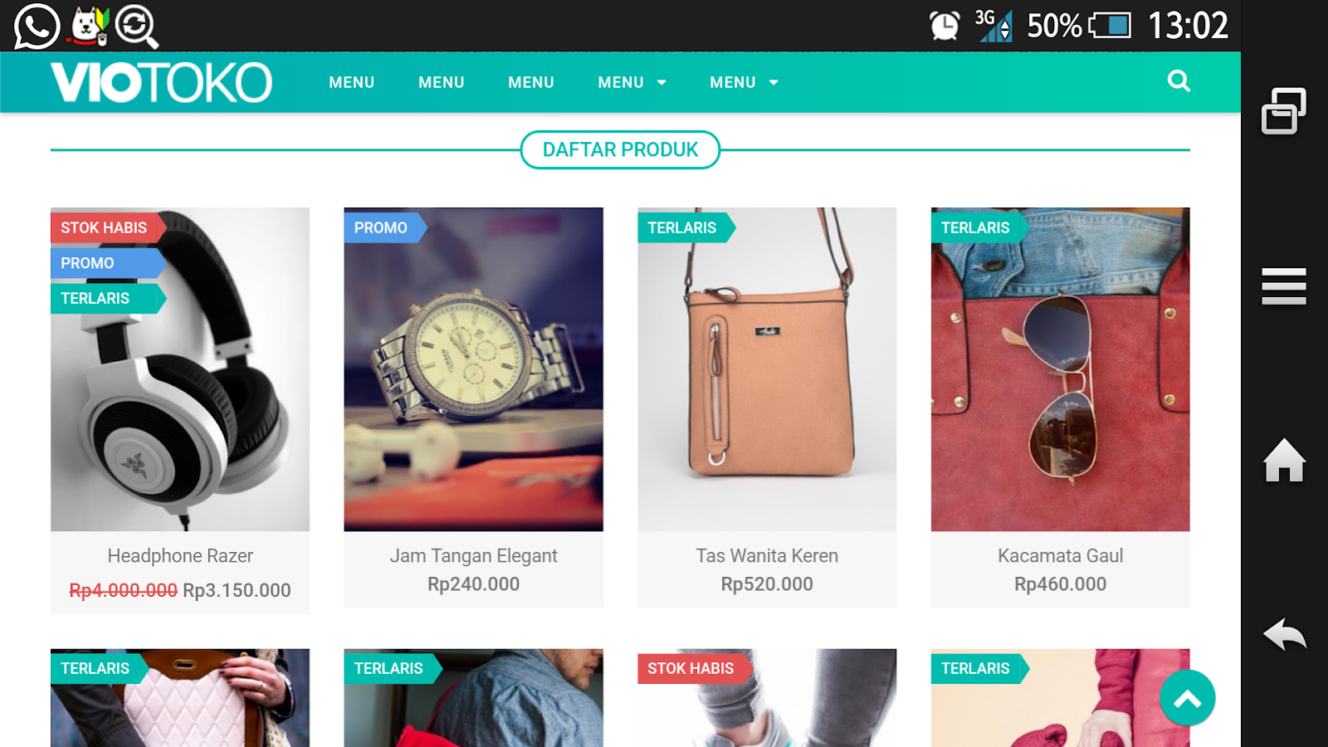This screenshot has height=747, width=1328.
Task: Click the scroll-to-top chevron button
Action: point(1188,698)
